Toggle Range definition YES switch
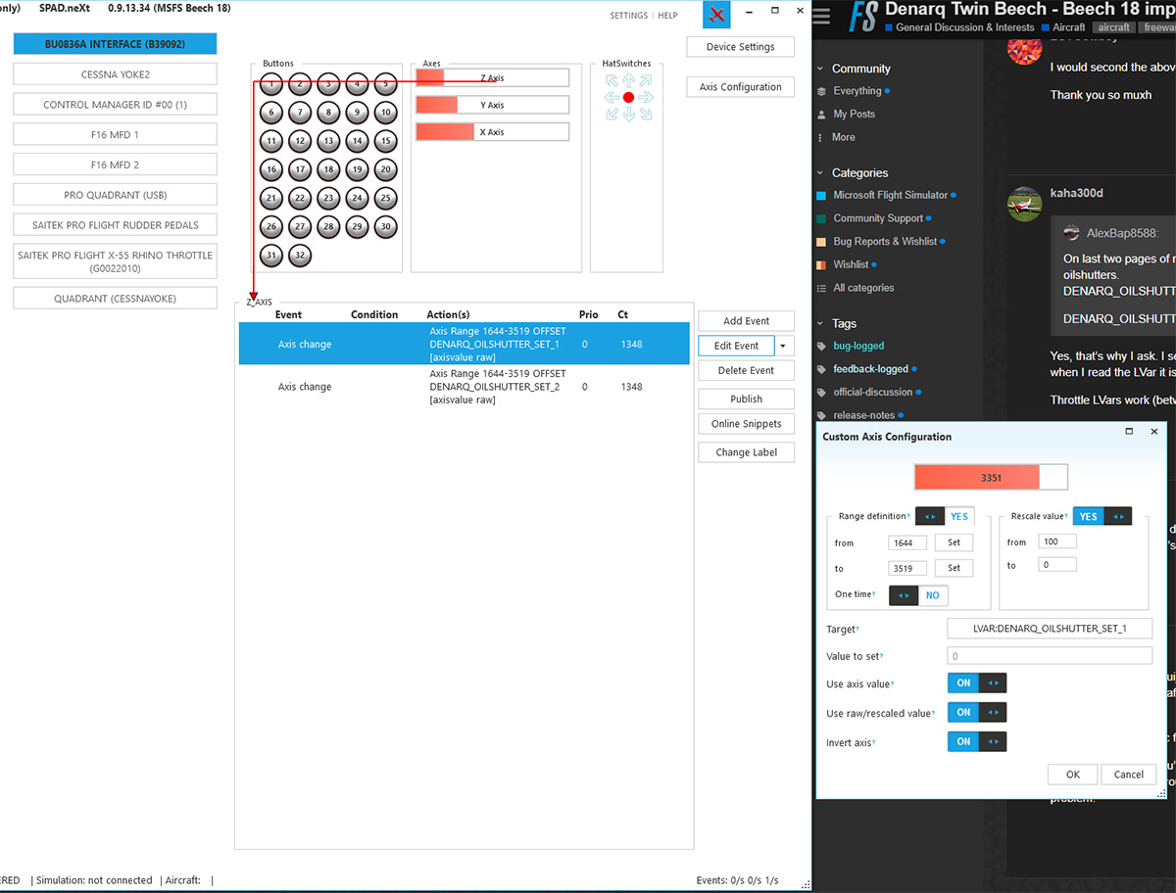Viewport: 1176px width, 893px height. point(945,516)
